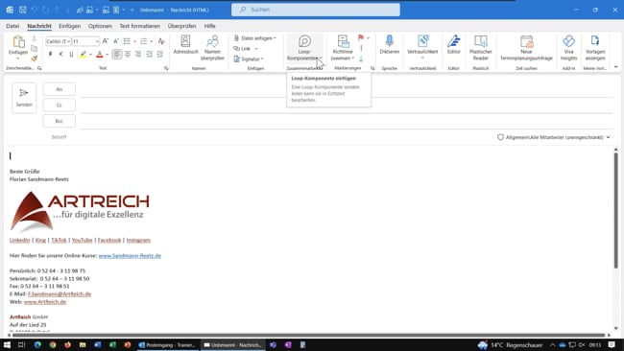Apply text highlight color
The width and height of the screenshot is (624, 351).
[x=83, y=54]
